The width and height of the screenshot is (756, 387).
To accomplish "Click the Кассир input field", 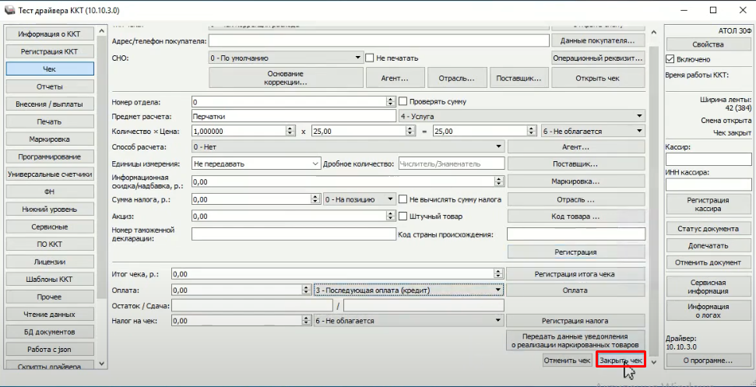I will click(708, 159).
